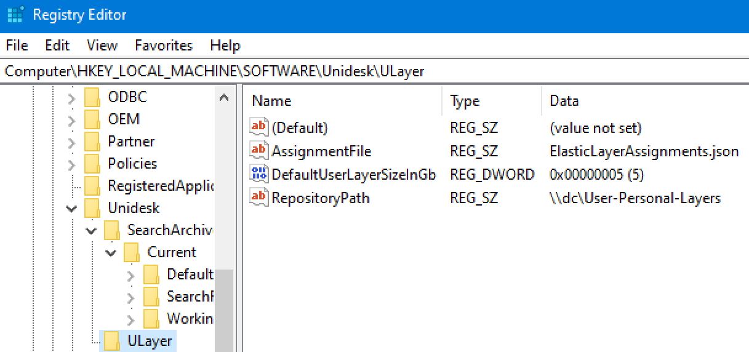Click the (Default) value string icon
749x352 pixels.
[259, 127]
